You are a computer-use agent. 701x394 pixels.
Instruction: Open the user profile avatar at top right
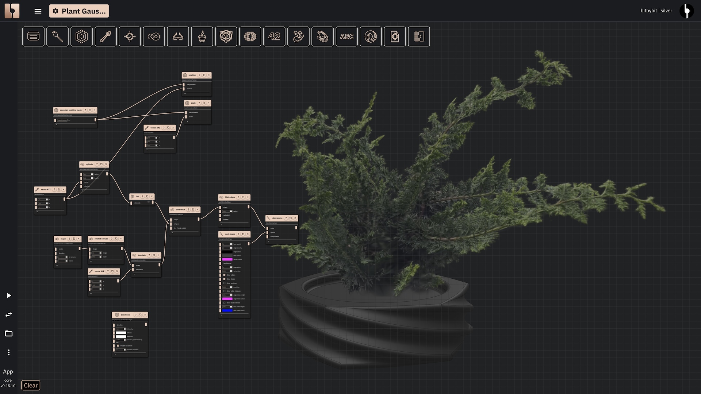(x=686, y=11)
